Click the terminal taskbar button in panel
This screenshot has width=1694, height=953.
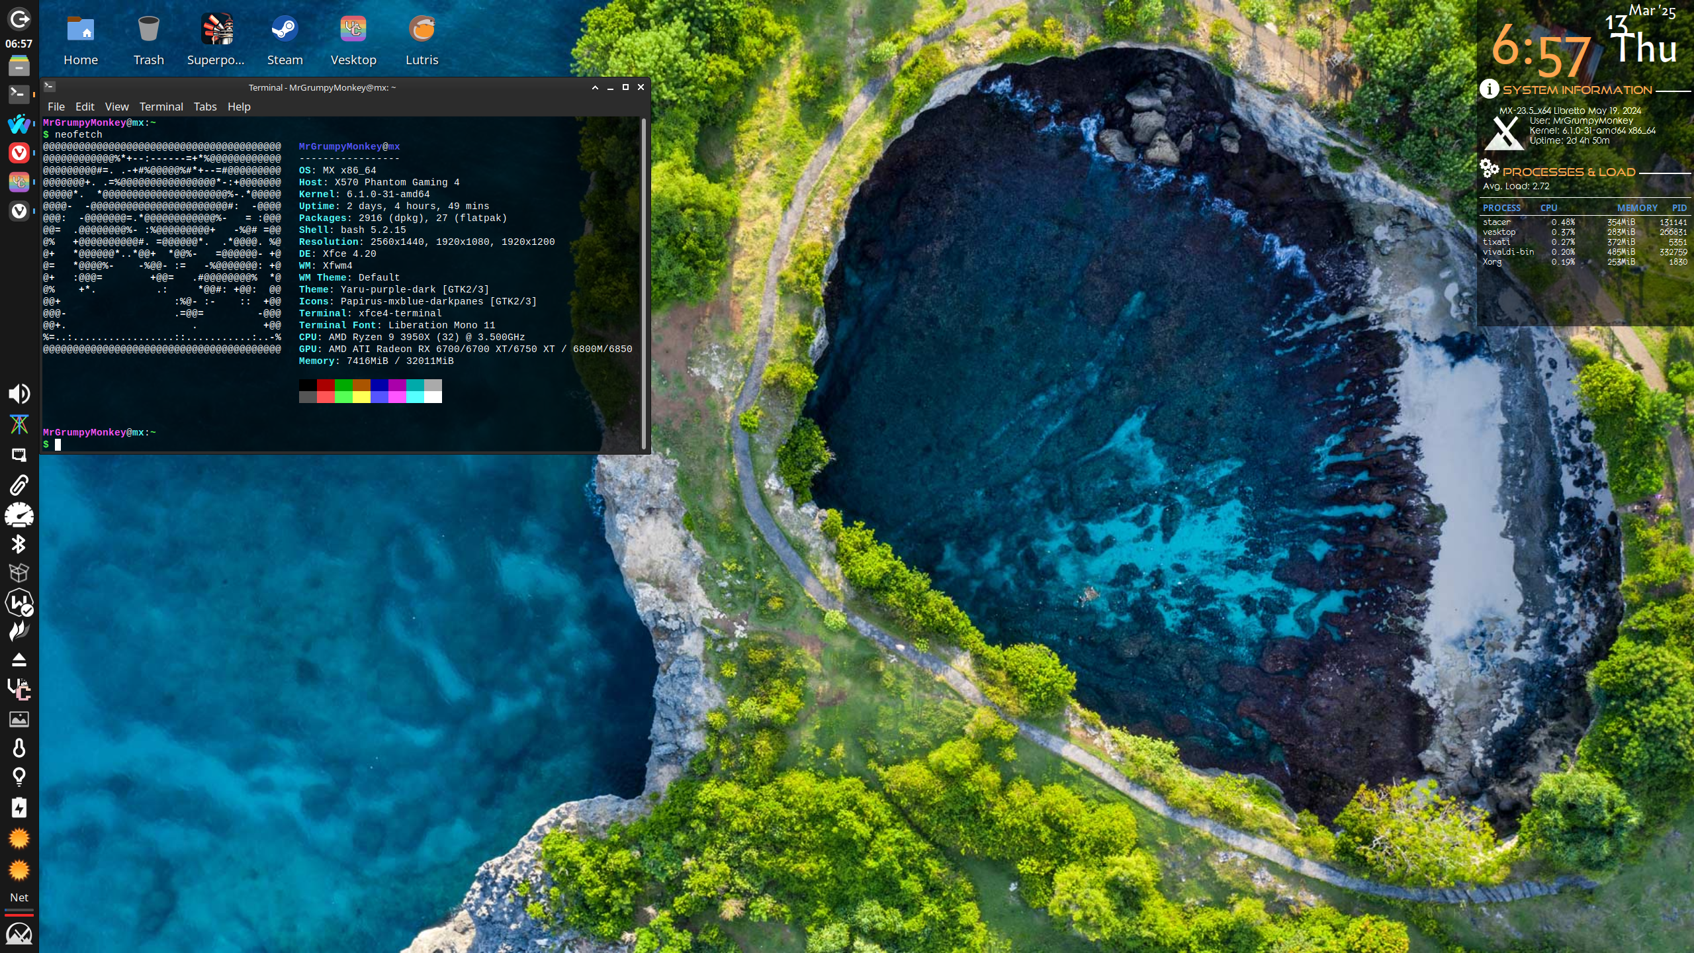tap(19, 94)
